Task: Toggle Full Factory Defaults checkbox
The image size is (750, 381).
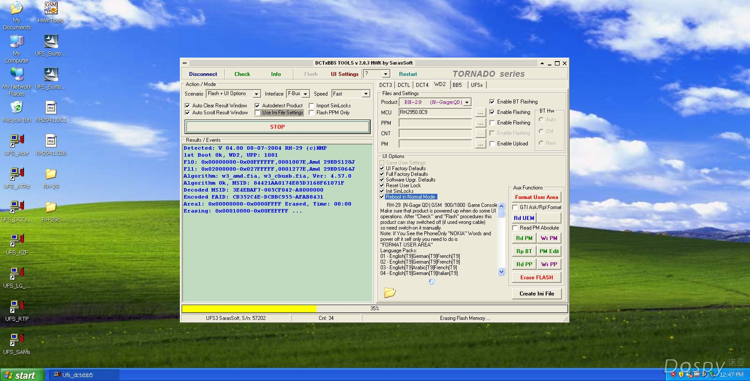Action: (382, 174)
